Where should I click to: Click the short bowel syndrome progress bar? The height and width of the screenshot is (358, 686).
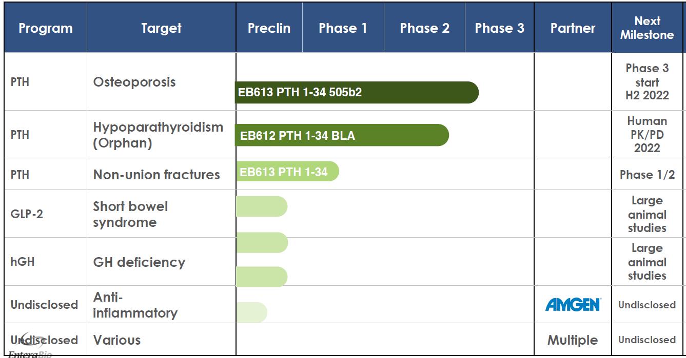(261, 206)
